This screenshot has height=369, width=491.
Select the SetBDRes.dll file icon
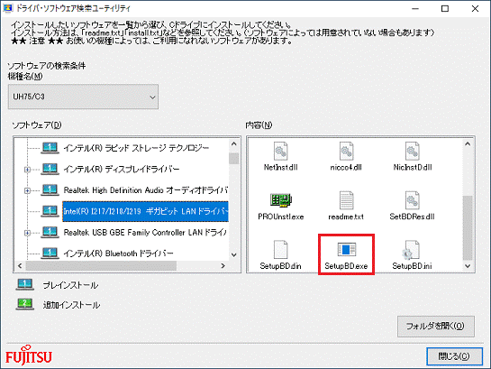point(413,200)
